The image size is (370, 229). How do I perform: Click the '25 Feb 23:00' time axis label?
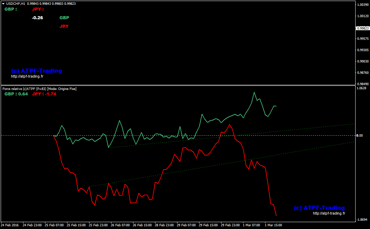click(x=98, y=225)
